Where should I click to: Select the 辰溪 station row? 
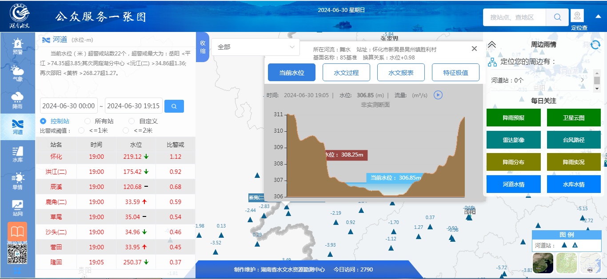116,187
